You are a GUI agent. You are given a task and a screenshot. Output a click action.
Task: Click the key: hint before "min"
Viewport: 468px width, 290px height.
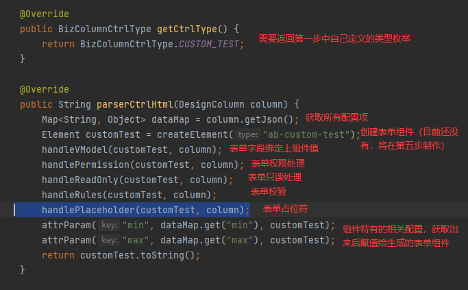click(109, 225)
